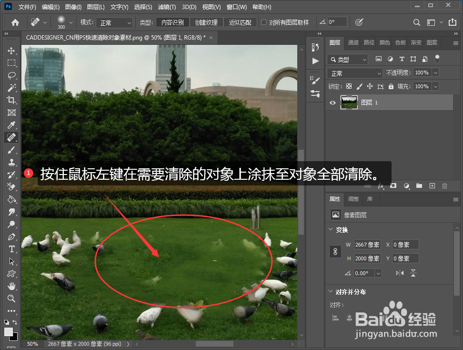Select 内容识别 type button
Image resolution: width=463 pixels, height=350 pixels.
(x=173, y=22)
